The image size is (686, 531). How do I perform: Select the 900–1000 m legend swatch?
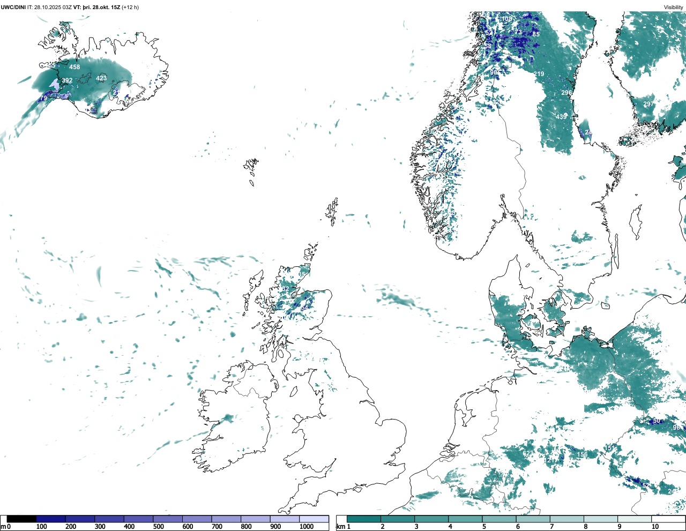coord(285,519)
